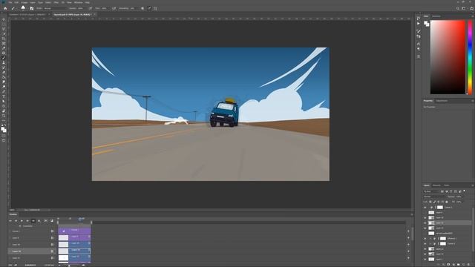Viewport: 475px width, 267px height.
Task: Switch to the Swatches tab
Action: [436, 16]
